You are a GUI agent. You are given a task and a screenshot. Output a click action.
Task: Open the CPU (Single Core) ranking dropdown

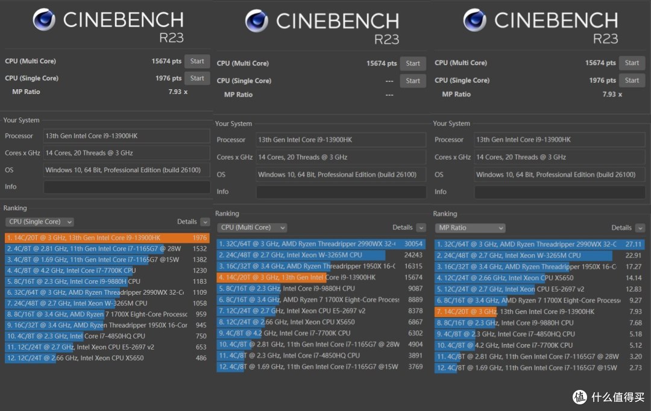[x=40, y=222]
